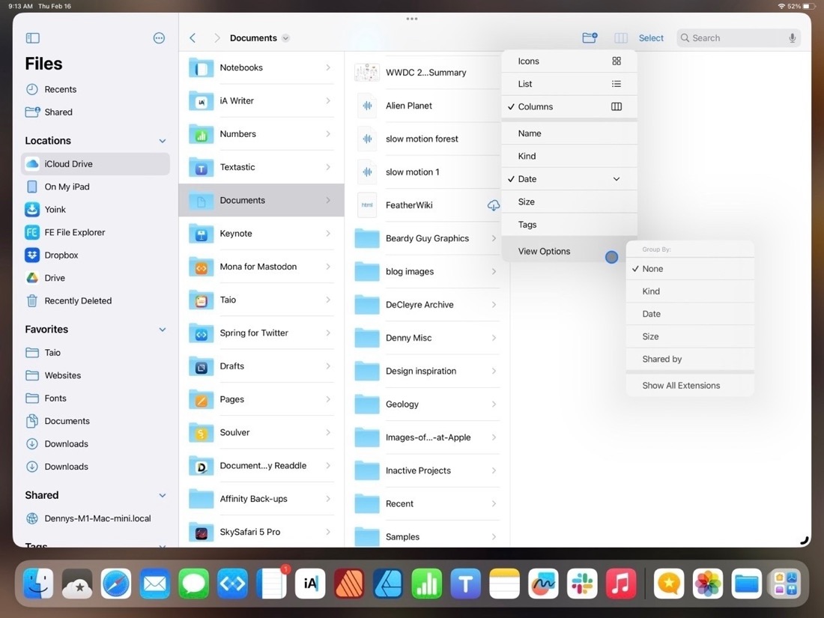Collapse the Locations section in sidebar
824x618 pixels.
pos(162,140)
